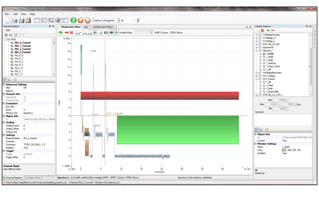Click the camera snapshot icon in editor toolbar
This screenshot has height=221, width=319.
[x=106, y=33]
